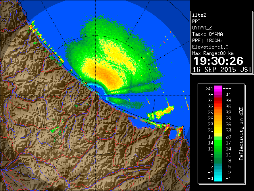This screenshot has width=254, height=191.
Task: Pick the cyan swatch at legend bottom
Action: coord(218,179)
